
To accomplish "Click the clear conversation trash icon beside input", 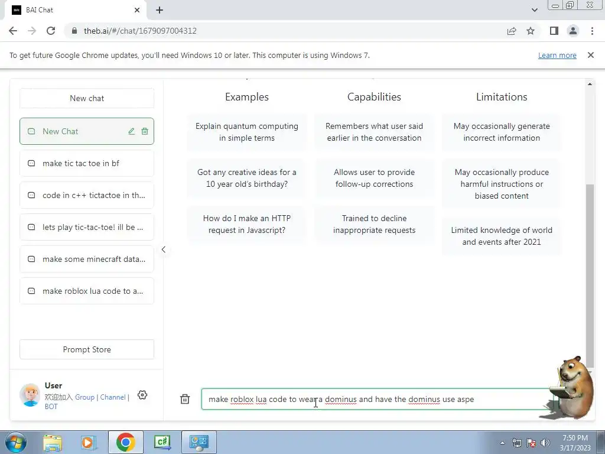I will [185, 399].
